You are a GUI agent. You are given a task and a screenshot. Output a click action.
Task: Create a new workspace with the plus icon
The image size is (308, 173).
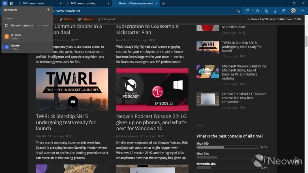pos(48,9)
